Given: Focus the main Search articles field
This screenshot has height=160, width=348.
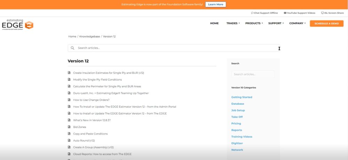Looking at the screenshot, I should (174, 48).
